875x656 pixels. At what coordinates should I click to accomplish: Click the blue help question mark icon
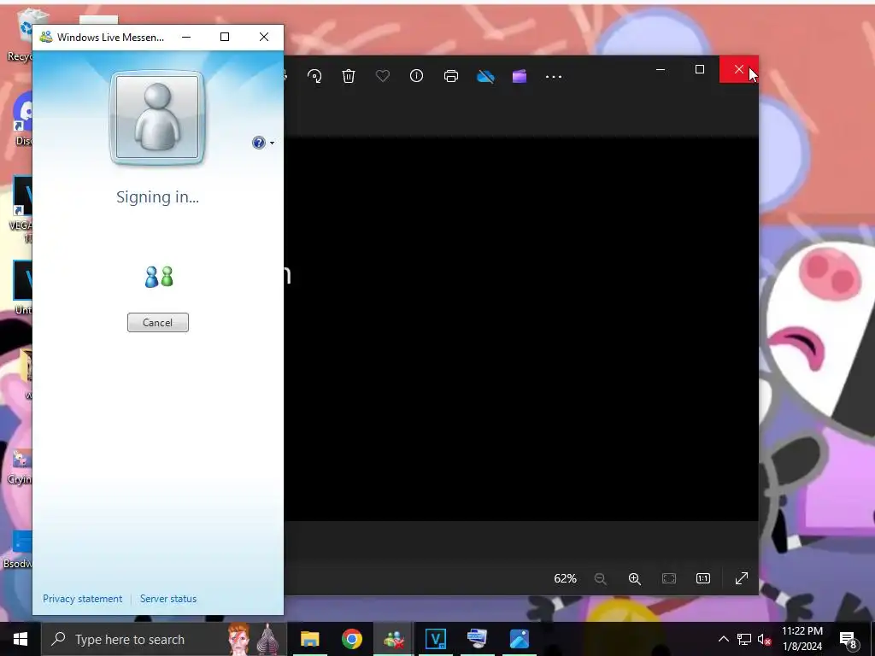258,143
